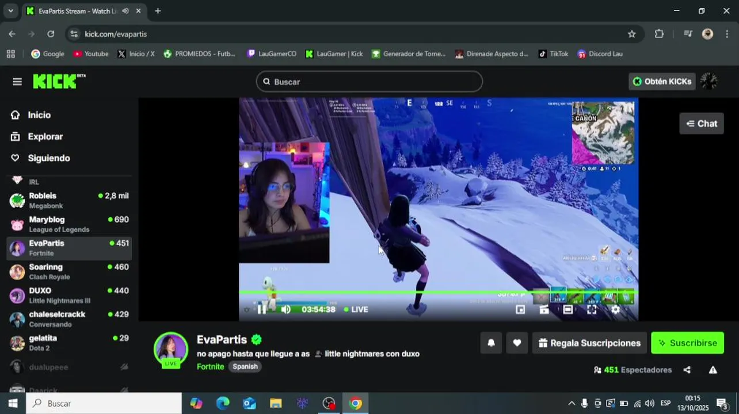
Task: Click Regala Suscripciones button
Action: coord(589,343)
